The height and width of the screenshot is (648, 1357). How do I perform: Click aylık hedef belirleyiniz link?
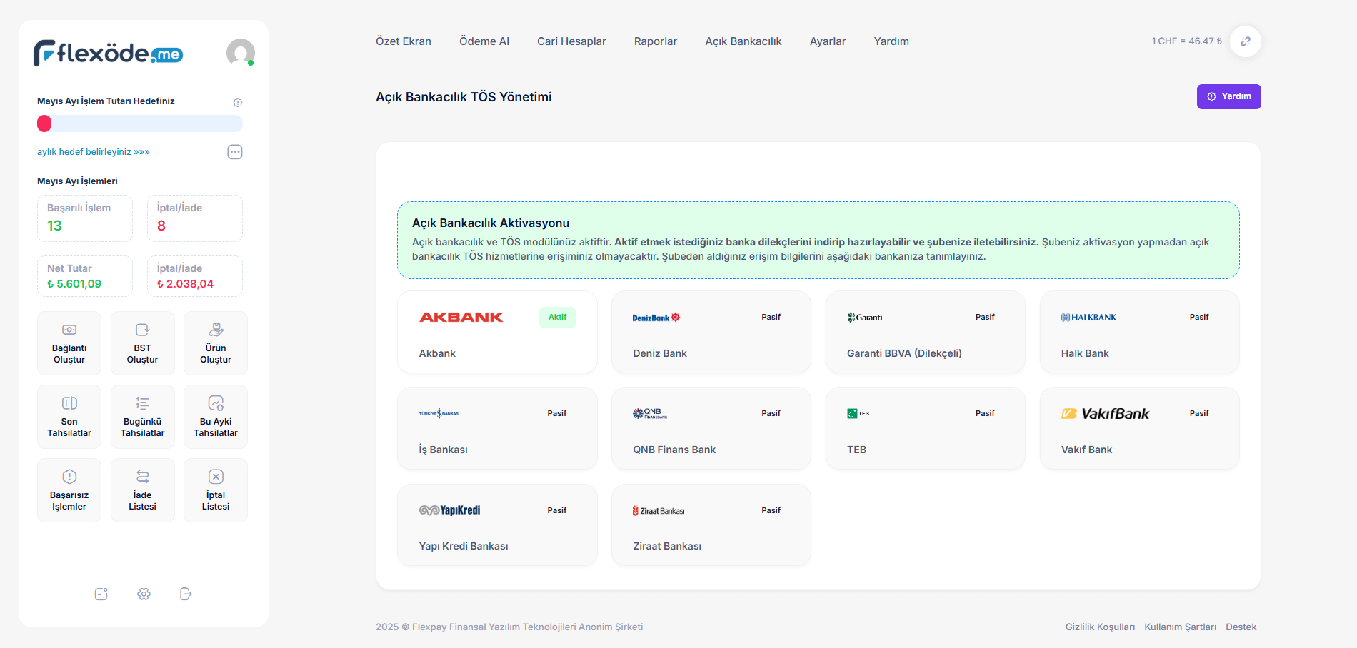click(x=94, y=152)
